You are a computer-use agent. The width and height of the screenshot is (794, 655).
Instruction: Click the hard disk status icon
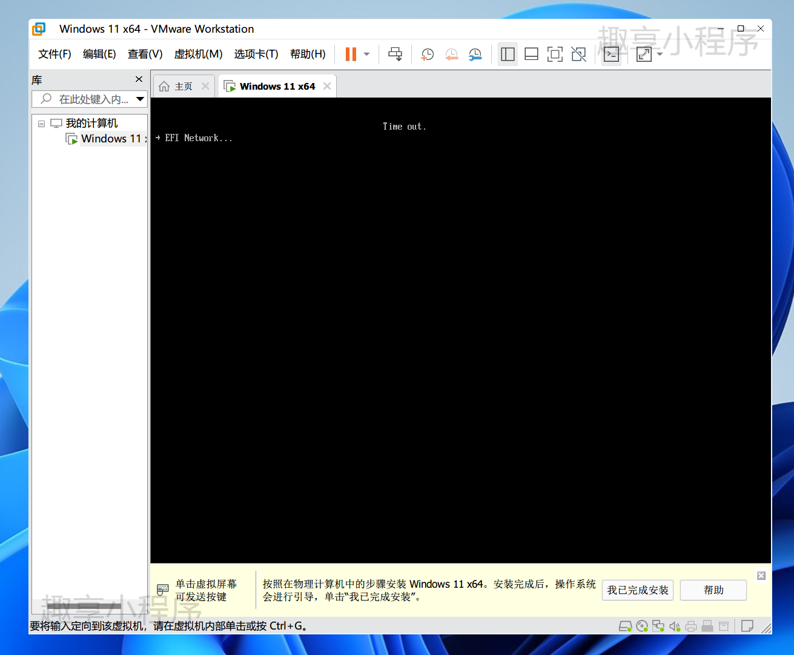(x=626, y=626)
